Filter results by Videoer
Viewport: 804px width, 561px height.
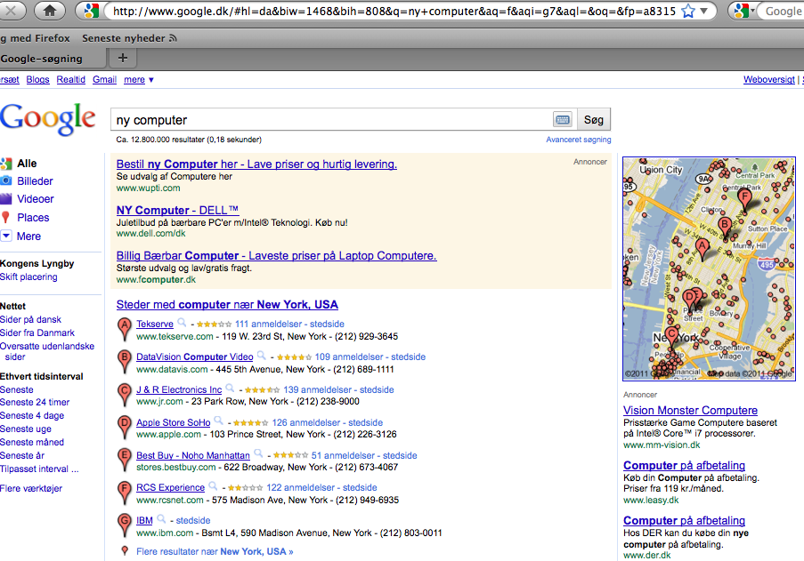click(x=36, y=199)
